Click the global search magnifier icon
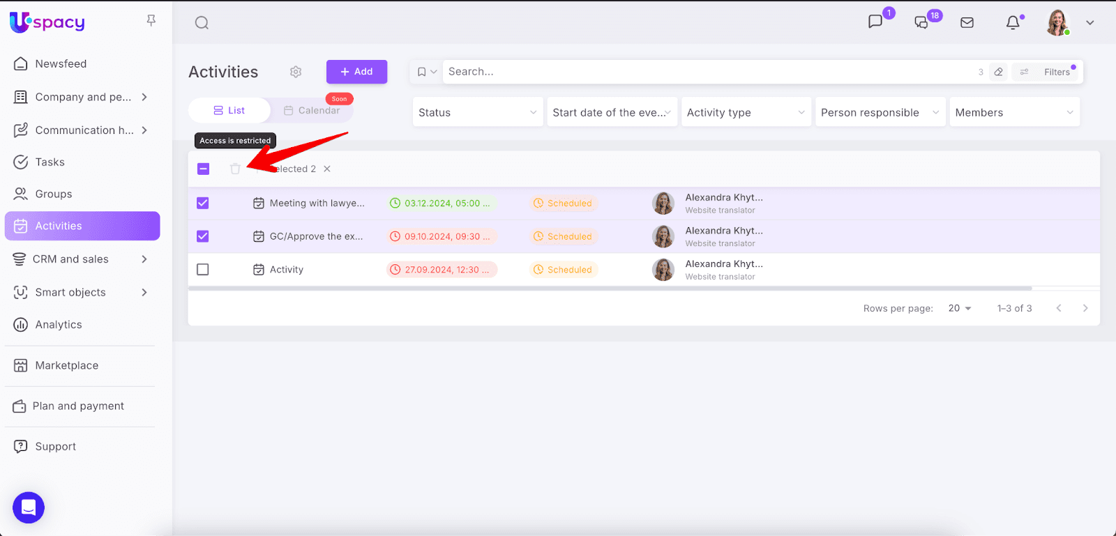The image size is (1116, 536). click(202, 23)
